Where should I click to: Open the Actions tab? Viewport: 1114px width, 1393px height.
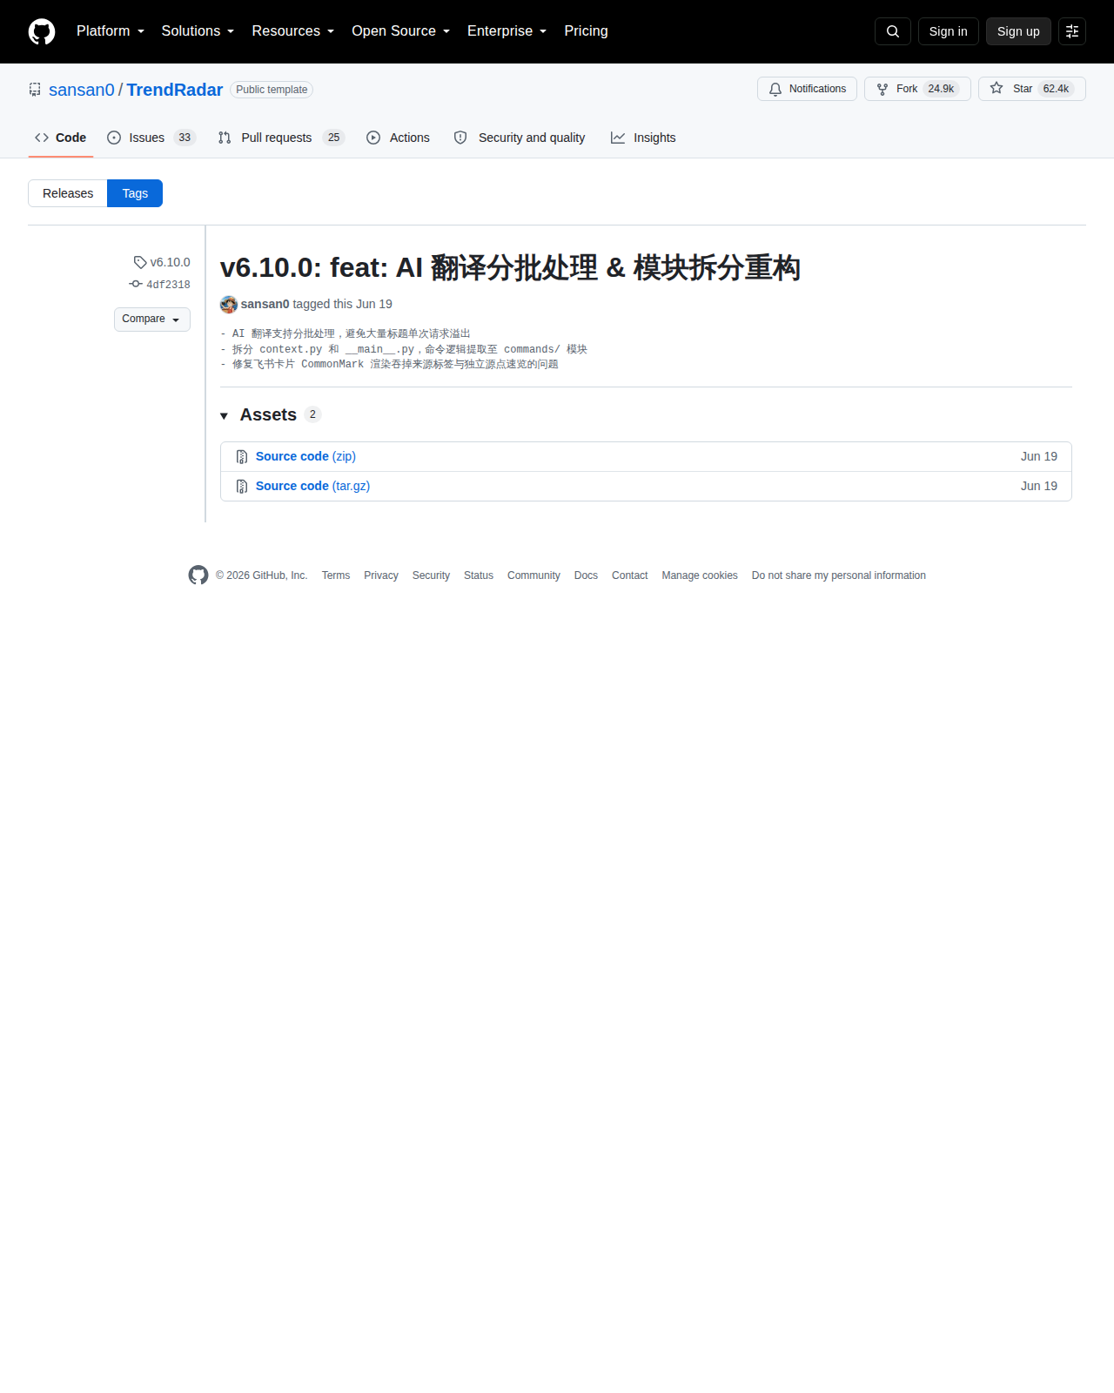pos(399,138)
